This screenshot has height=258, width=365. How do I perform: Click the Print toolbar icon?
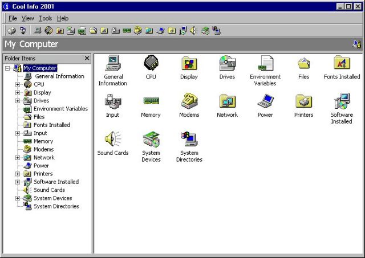[11, 30]
